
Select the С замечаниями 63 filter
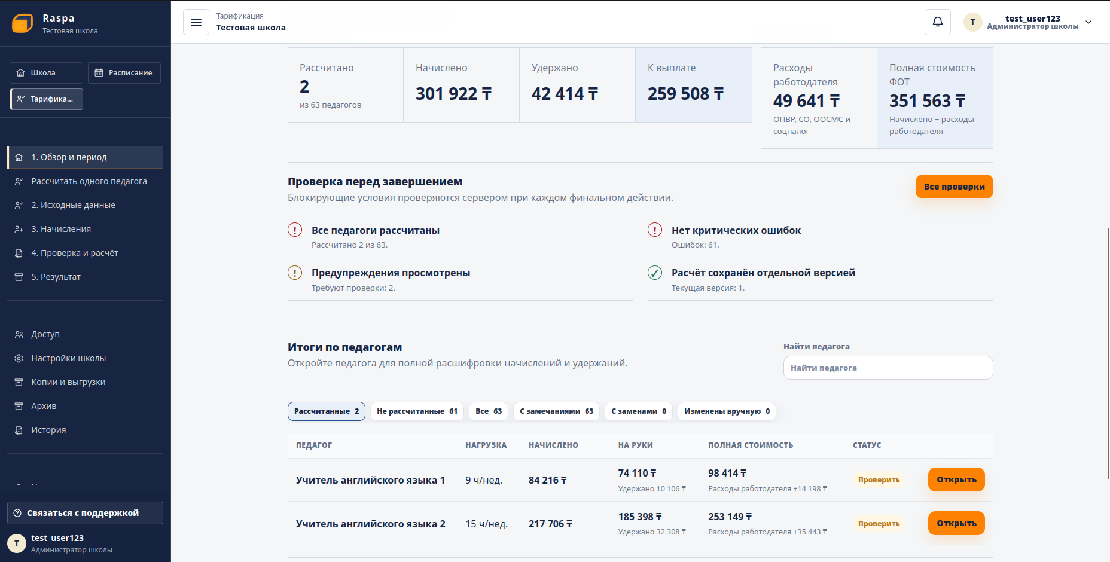556,411
